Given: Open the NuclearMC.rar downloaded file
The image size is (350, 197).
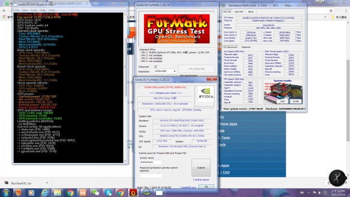Looking at the screenshot, I should click(x=21, y=183).
